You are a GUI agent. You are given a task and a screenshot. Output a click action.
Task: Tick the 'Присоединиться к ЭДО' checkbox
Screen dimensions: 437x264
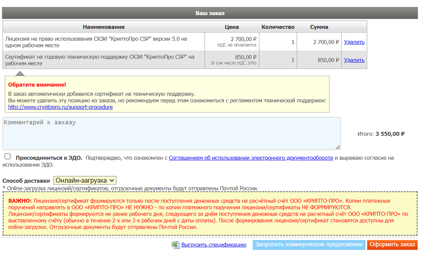point(7,157)
